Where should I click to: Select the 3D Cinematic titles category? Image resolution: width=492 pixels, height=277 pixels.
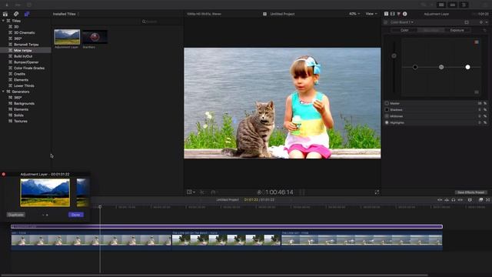tap(24, 32)
